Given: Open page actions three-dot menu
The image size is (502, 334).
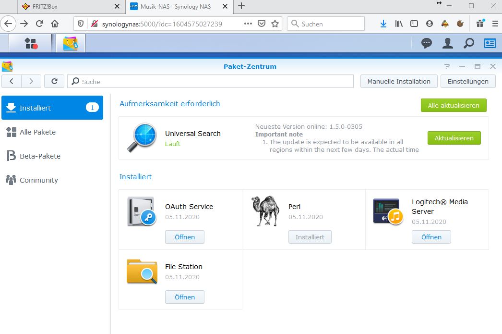Looking at the screenshot, I should tap(248, 24).
